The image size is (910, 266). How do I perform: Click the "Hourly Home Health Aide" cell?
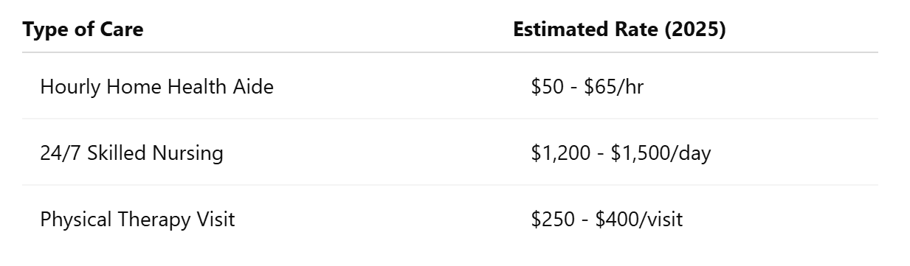tap(156, 87)
